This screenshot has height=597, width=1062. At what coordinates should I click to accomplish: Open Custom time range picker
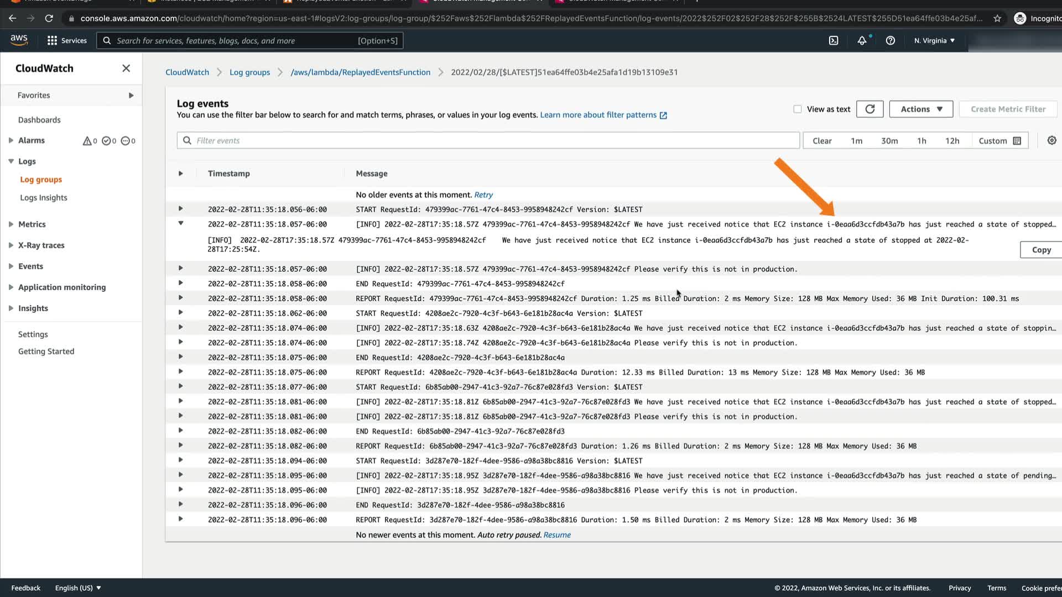[x=999, y=140]
